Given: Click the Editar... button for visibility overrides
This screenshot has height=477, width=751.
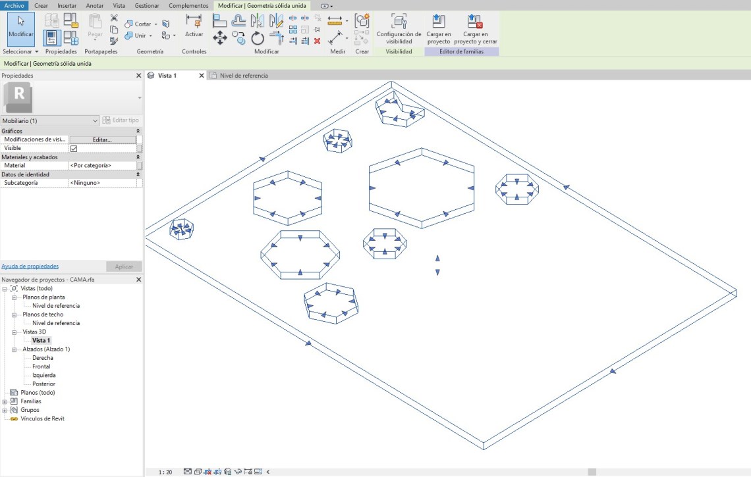Looking at the screenshot, I should tap(101, 140).
